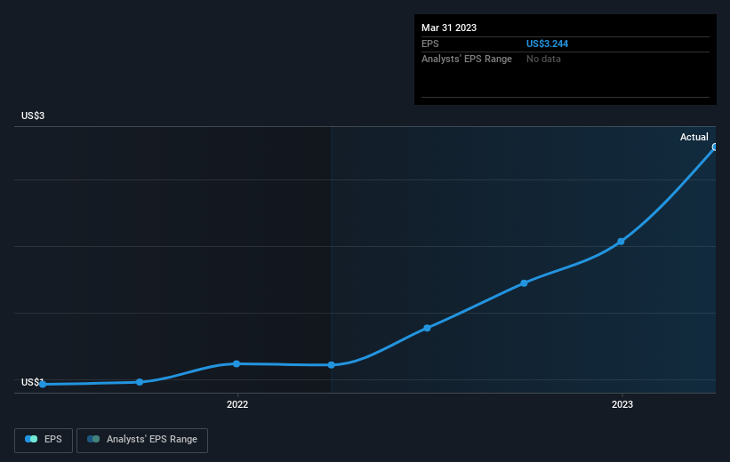Click the EPS data point at the 2023 axis tick
The width and height of the screenshot is (730, 462).
pyautogui.click(x=621, y=242)
